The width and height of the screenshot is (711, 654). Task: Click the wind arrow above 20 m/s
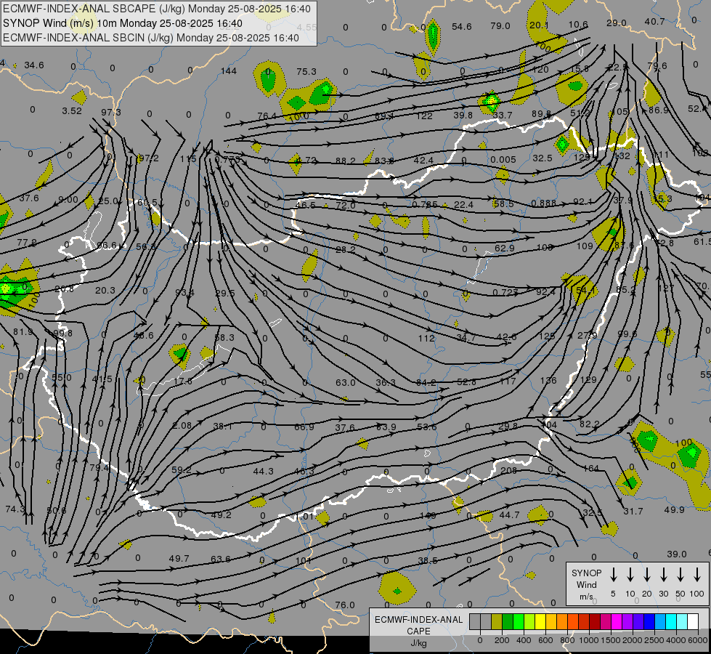point(646,574)
